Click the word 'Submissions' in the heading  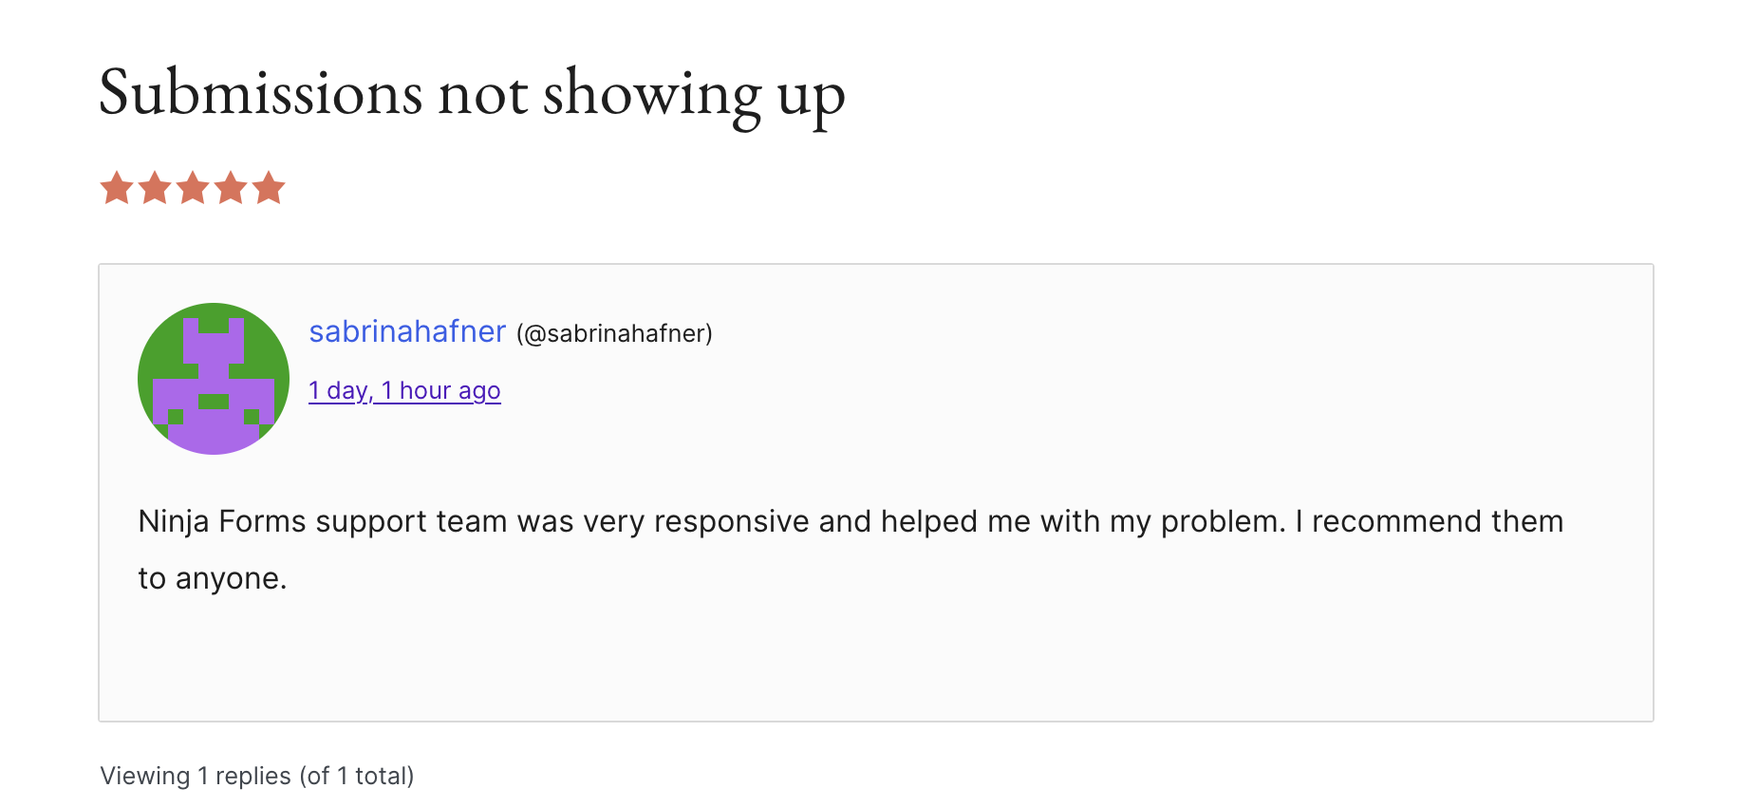tap(261, 93)
